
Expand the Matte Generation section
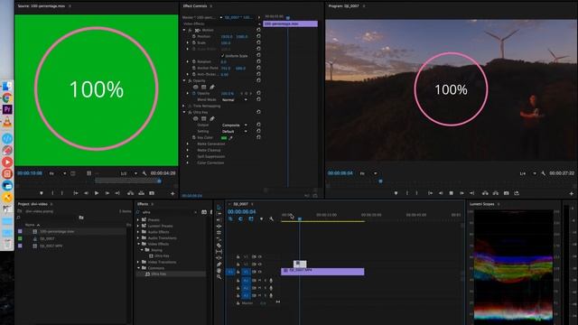pyautogui.click(x=188, y=144)
